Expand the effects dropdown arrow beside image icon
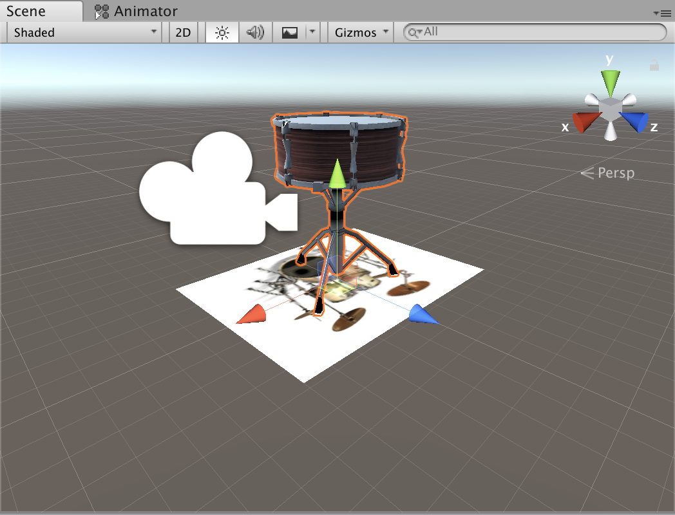This screenshot has width=675, height=515. pos(313,32)
